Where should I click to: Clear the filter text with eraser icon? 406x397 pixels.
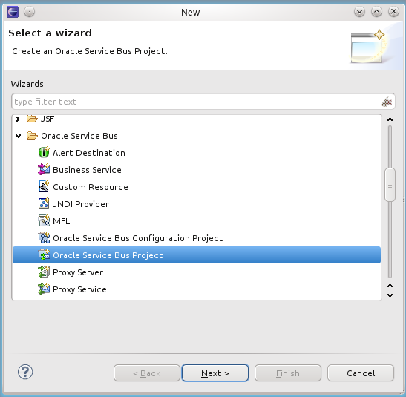[386, 102]
